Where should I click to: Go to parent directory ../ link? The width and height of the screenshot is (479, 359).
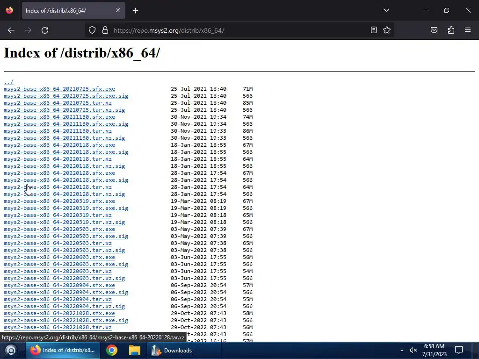(8, 82)
